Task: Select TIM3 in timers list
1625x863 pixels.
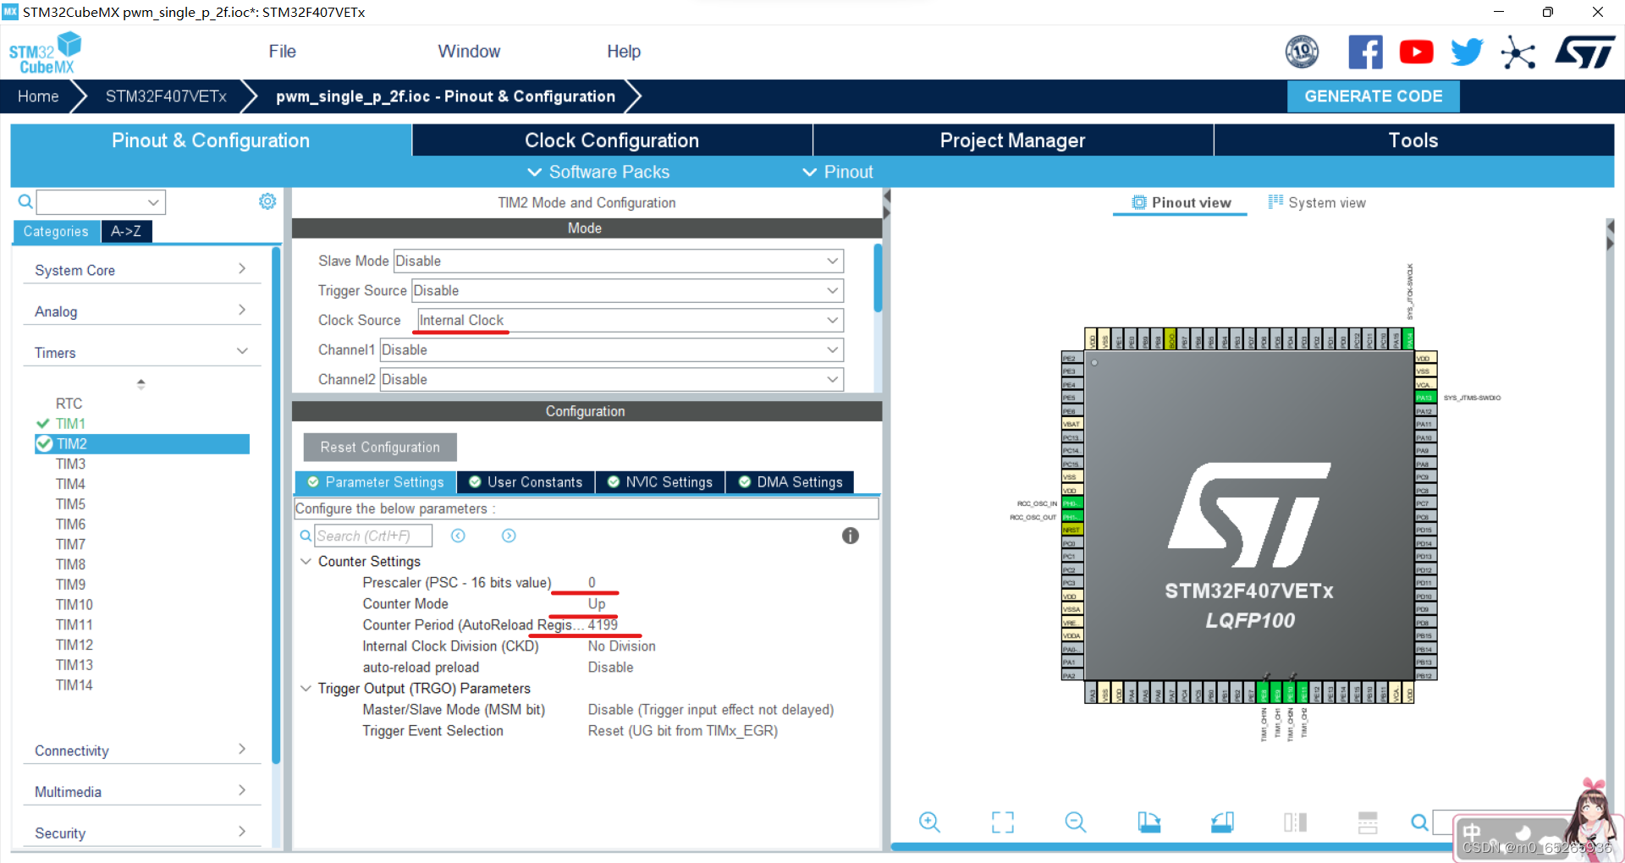Action: pyautogui.click(x=70, y=464)
